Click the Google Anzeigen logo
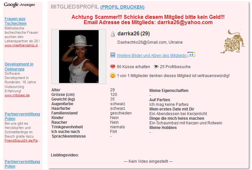252x170 pixels. [19, 5]
